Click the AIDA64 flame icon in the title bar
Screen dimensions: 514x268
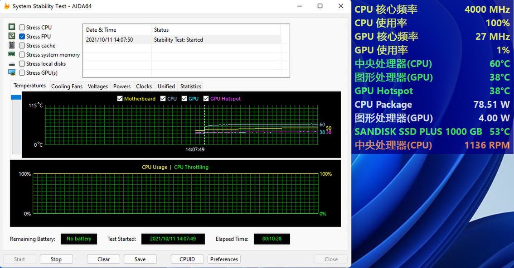pyautogui.click(x=7, y=6)
